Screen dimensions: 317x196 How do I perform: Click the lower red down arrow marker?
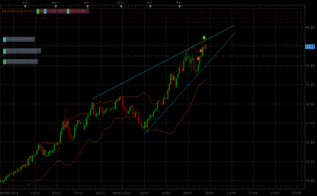tap(198, 58)
